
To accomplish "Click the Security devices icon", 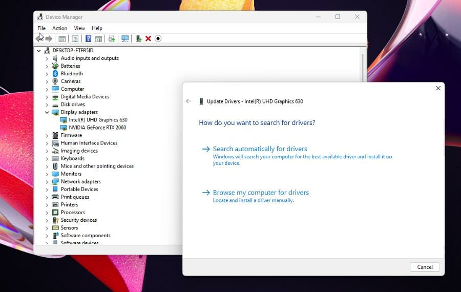I will tap(55, 220).
